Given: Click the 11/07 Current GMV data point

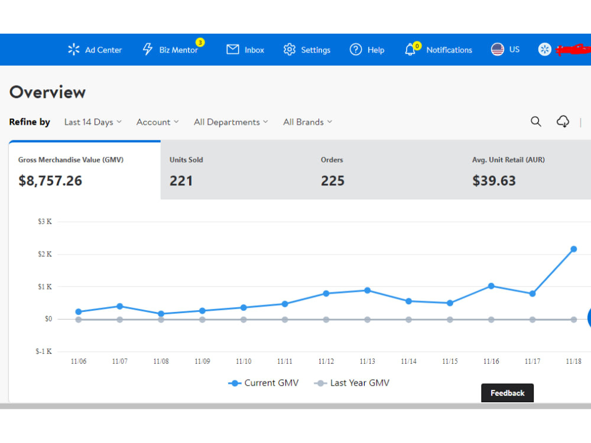Looking at the screenshot, I should 120,306.
